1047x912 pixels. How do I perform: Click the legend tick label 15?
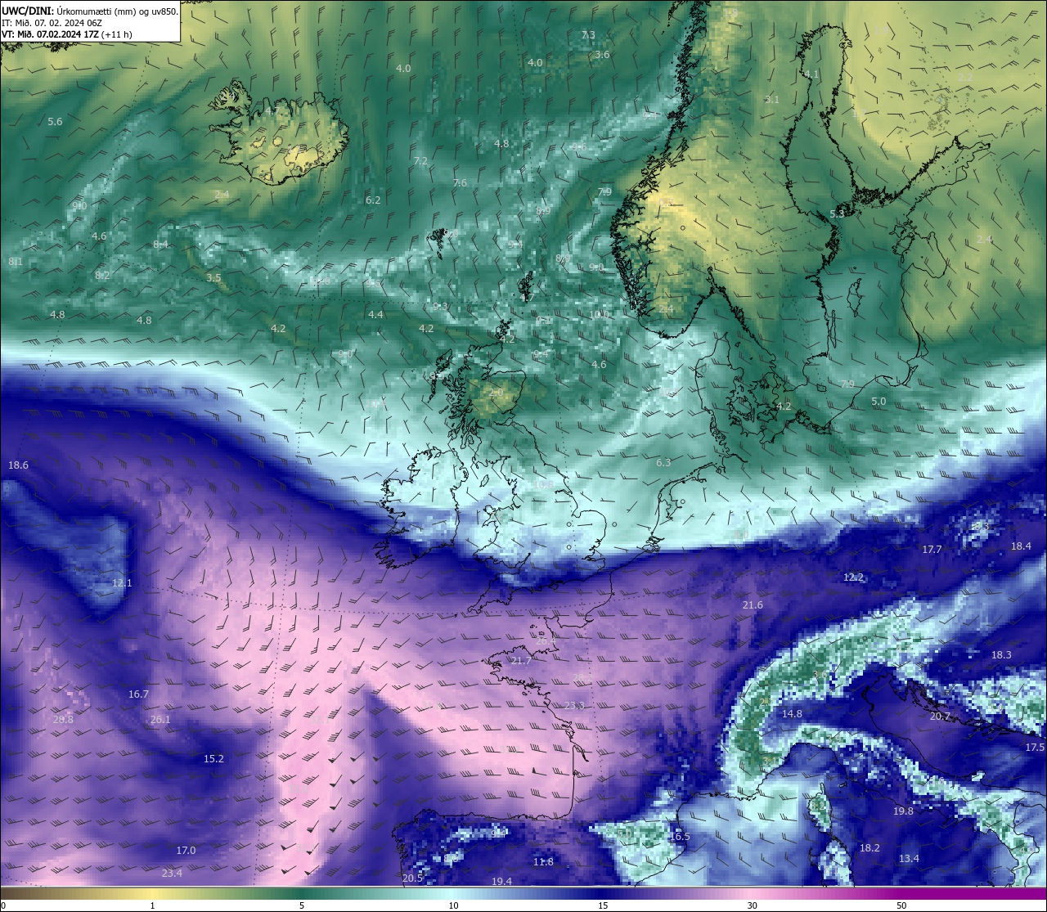603,905
